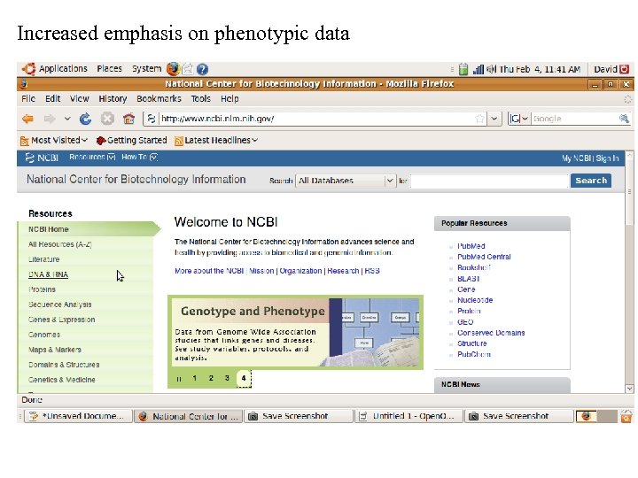Pause the slideshow with the pause icon
Viewport: 638px width, 478px height.
point(179,379)
